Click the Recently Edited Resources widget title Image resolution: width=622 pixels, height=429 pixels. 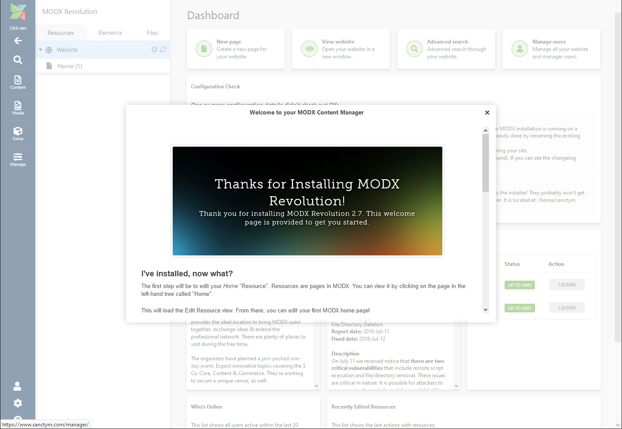click(363, 407)
